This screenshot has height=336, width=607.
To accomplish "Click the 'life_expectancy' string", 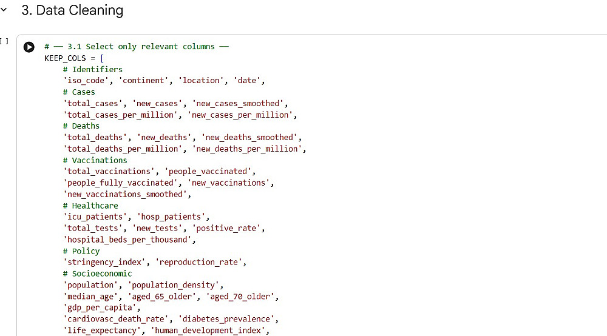I will click(102, 331).
